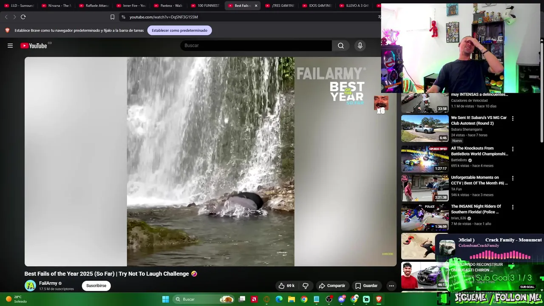Image resolution: width=544 pixels, height=306 pixels.
Task: Switch to the 'Pantera - Walk' tab
Action: 168,6
